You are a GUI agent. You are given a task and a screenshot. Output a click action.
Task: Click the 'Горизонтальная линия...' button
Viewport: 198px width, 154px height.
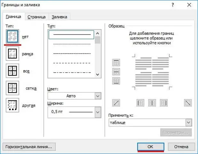click(x=29, y=147)
